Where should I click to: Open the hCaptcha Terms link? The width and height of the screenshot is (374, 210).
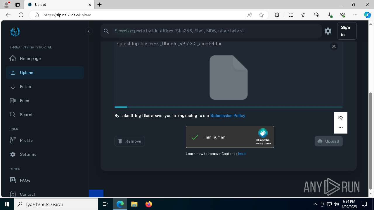coord(268,144)
